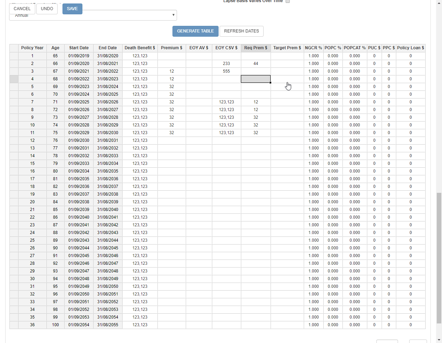Select row header for policy year 4
Viewport: 442px width, 343px height.
14,79
